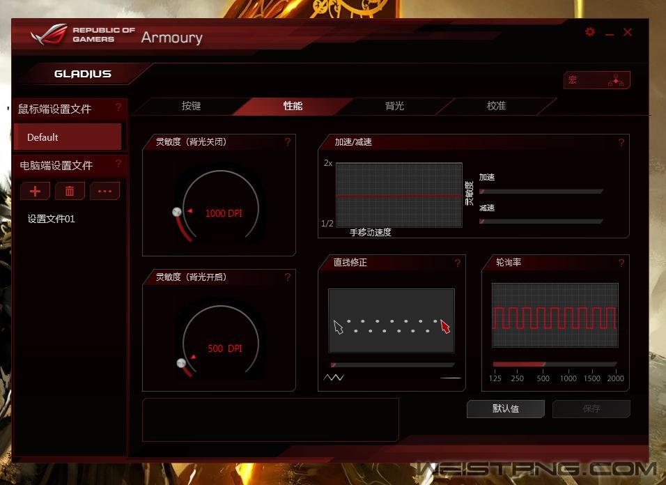The height and width of the screenshot is (485, 666).
Task: Click the 加速 slider bar
Action: [x=541, y=191]
